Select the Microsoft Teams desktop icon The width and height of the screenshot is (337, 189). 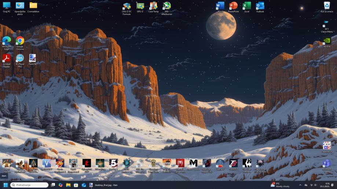coord(327,166)
